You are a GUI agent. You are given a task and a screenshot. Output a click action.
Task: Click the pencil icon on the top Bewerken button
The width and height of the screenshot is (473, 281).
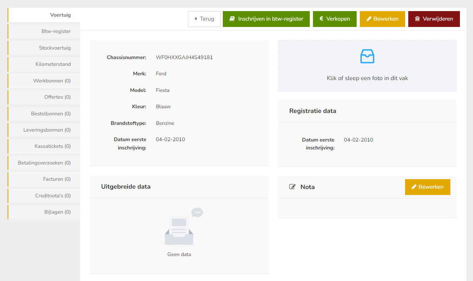(369, 19)
